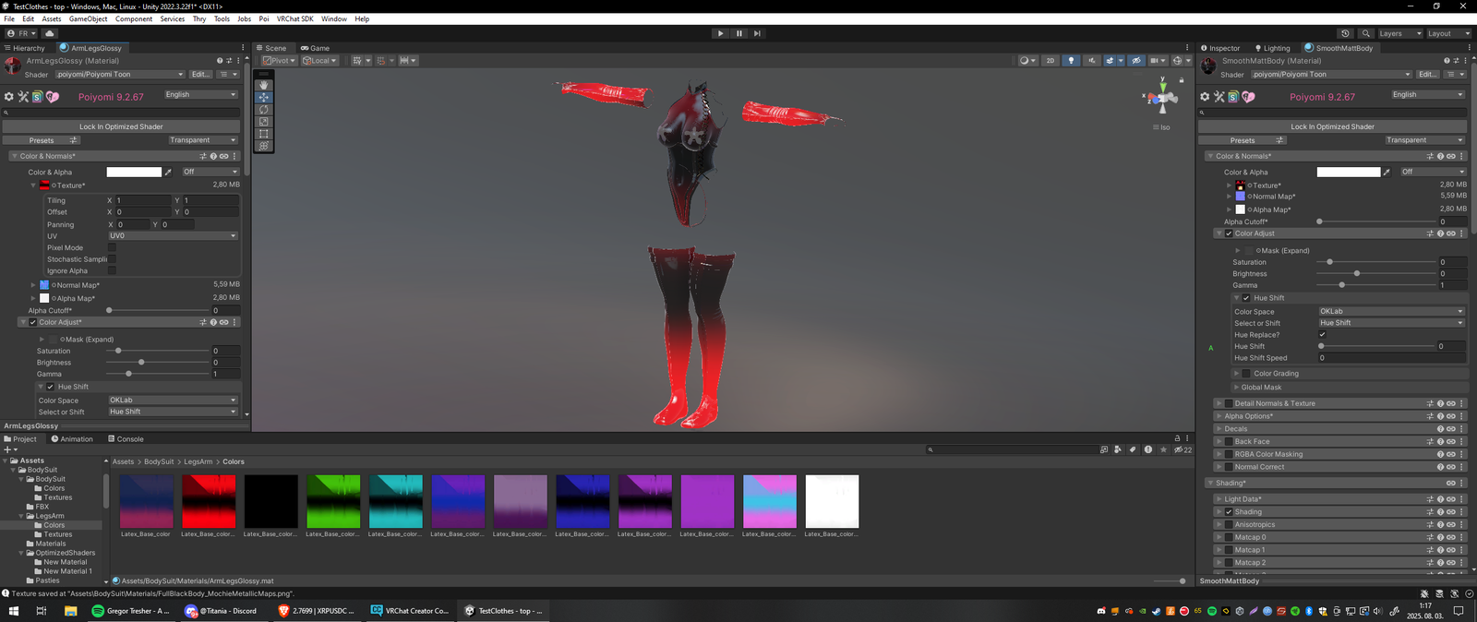Open the eyedropper next to ArmLegsGlossy Color & Alpha

click(168, 172)
